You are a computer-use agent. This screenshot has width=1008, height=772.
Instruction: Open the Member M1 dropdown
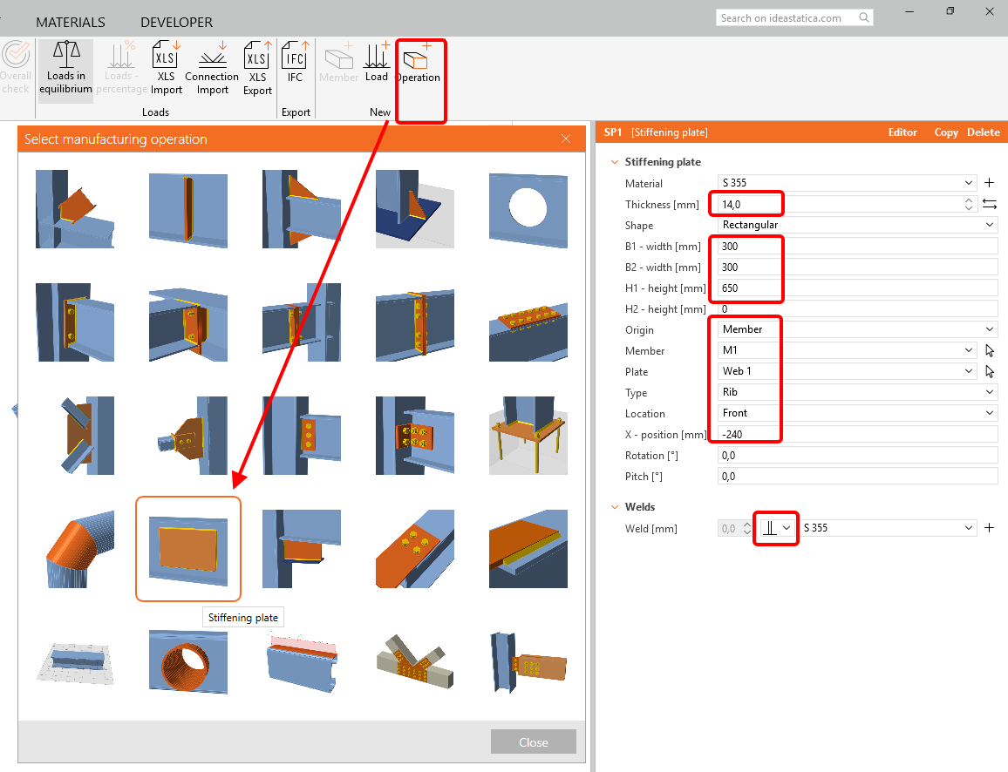pyautogui.click(x=847, y=350)
